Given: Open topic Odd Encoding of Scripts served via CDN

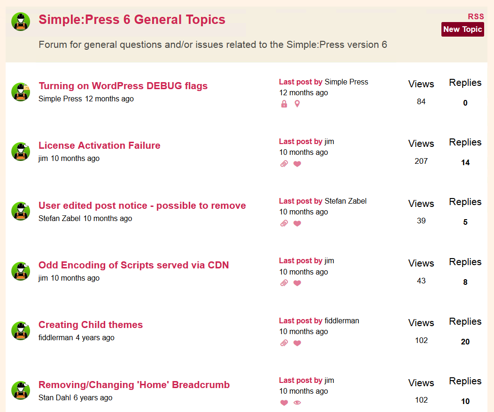Looking at the screenshot, I should tap(133, 265).
